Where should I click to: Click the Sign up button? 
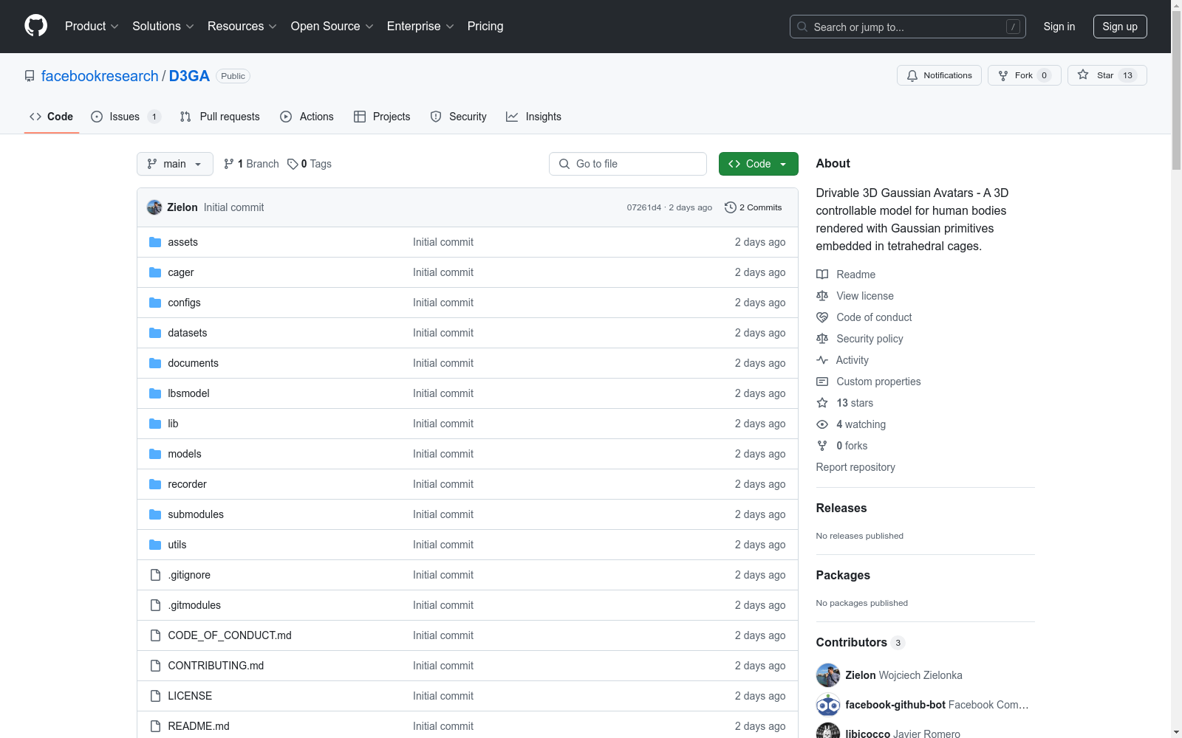pos(1120,27)
